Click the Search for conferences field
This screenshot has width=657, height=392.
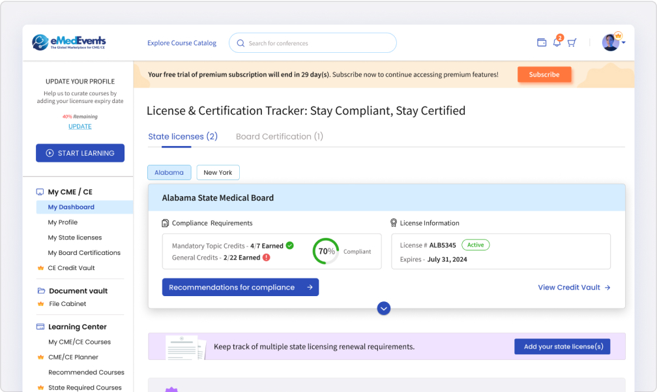[313, 43]
